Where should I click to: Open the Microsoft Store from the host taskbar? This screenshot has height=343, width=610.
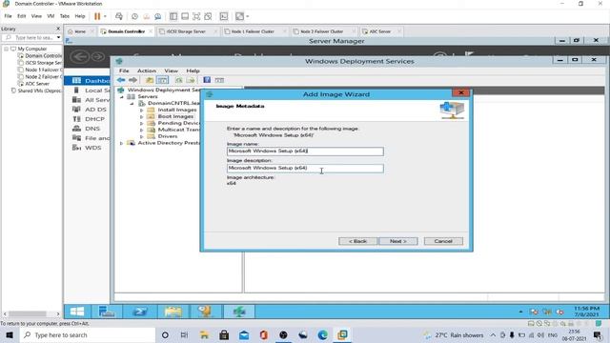224,334
